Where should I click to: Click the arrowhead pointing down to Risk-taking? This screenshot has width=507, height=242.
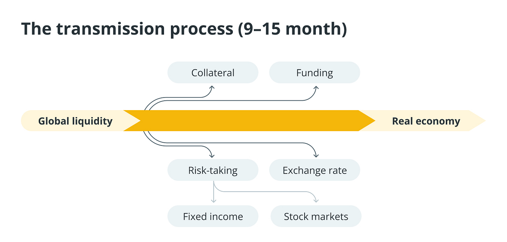213,155
